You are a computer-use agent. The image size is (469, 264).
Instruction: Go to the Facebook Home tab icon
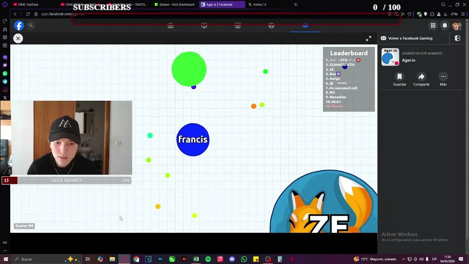click(x=170, y=25)
